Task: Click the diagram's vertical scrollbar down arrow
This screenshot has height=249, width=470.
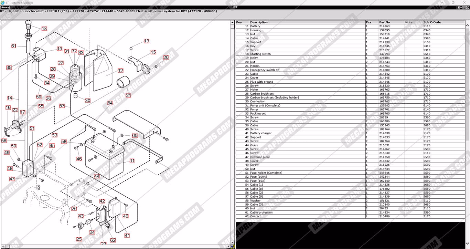Action: point(233,242)
